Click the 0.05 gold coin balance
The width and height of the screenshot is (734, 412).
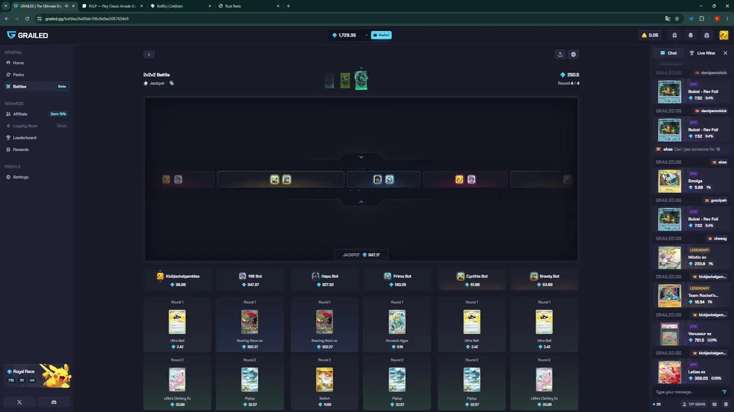(x=650, y=35)
